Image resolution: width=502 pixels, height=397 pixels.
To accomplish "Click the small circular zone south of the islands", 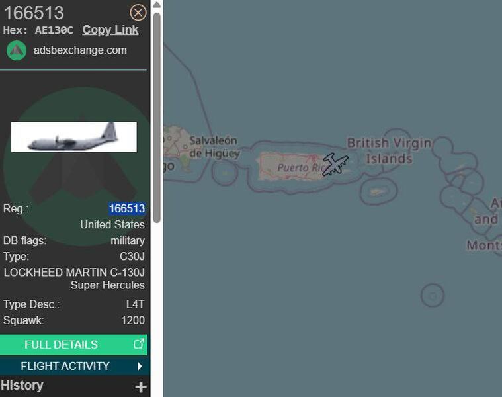I will (x=433, y=296).
